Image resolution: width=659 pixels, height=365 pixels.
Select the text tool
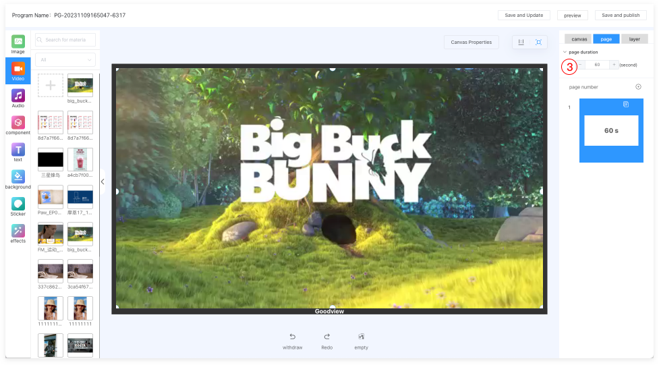point(18,152)
